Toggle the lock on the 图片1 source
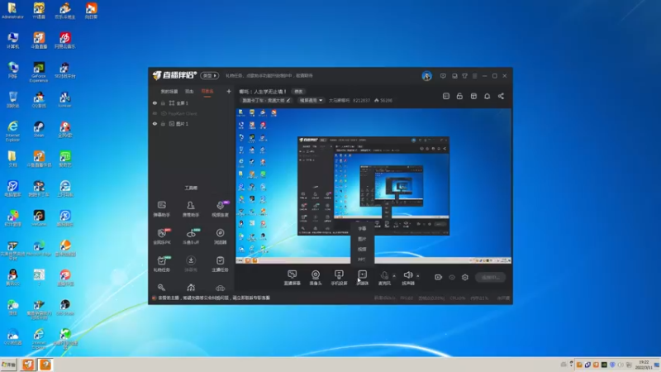 click(163, 123)
